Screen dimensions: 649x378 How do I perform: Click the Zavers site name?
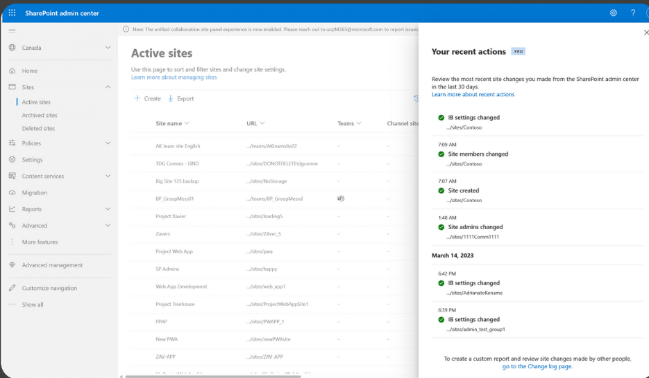[162, 233]
